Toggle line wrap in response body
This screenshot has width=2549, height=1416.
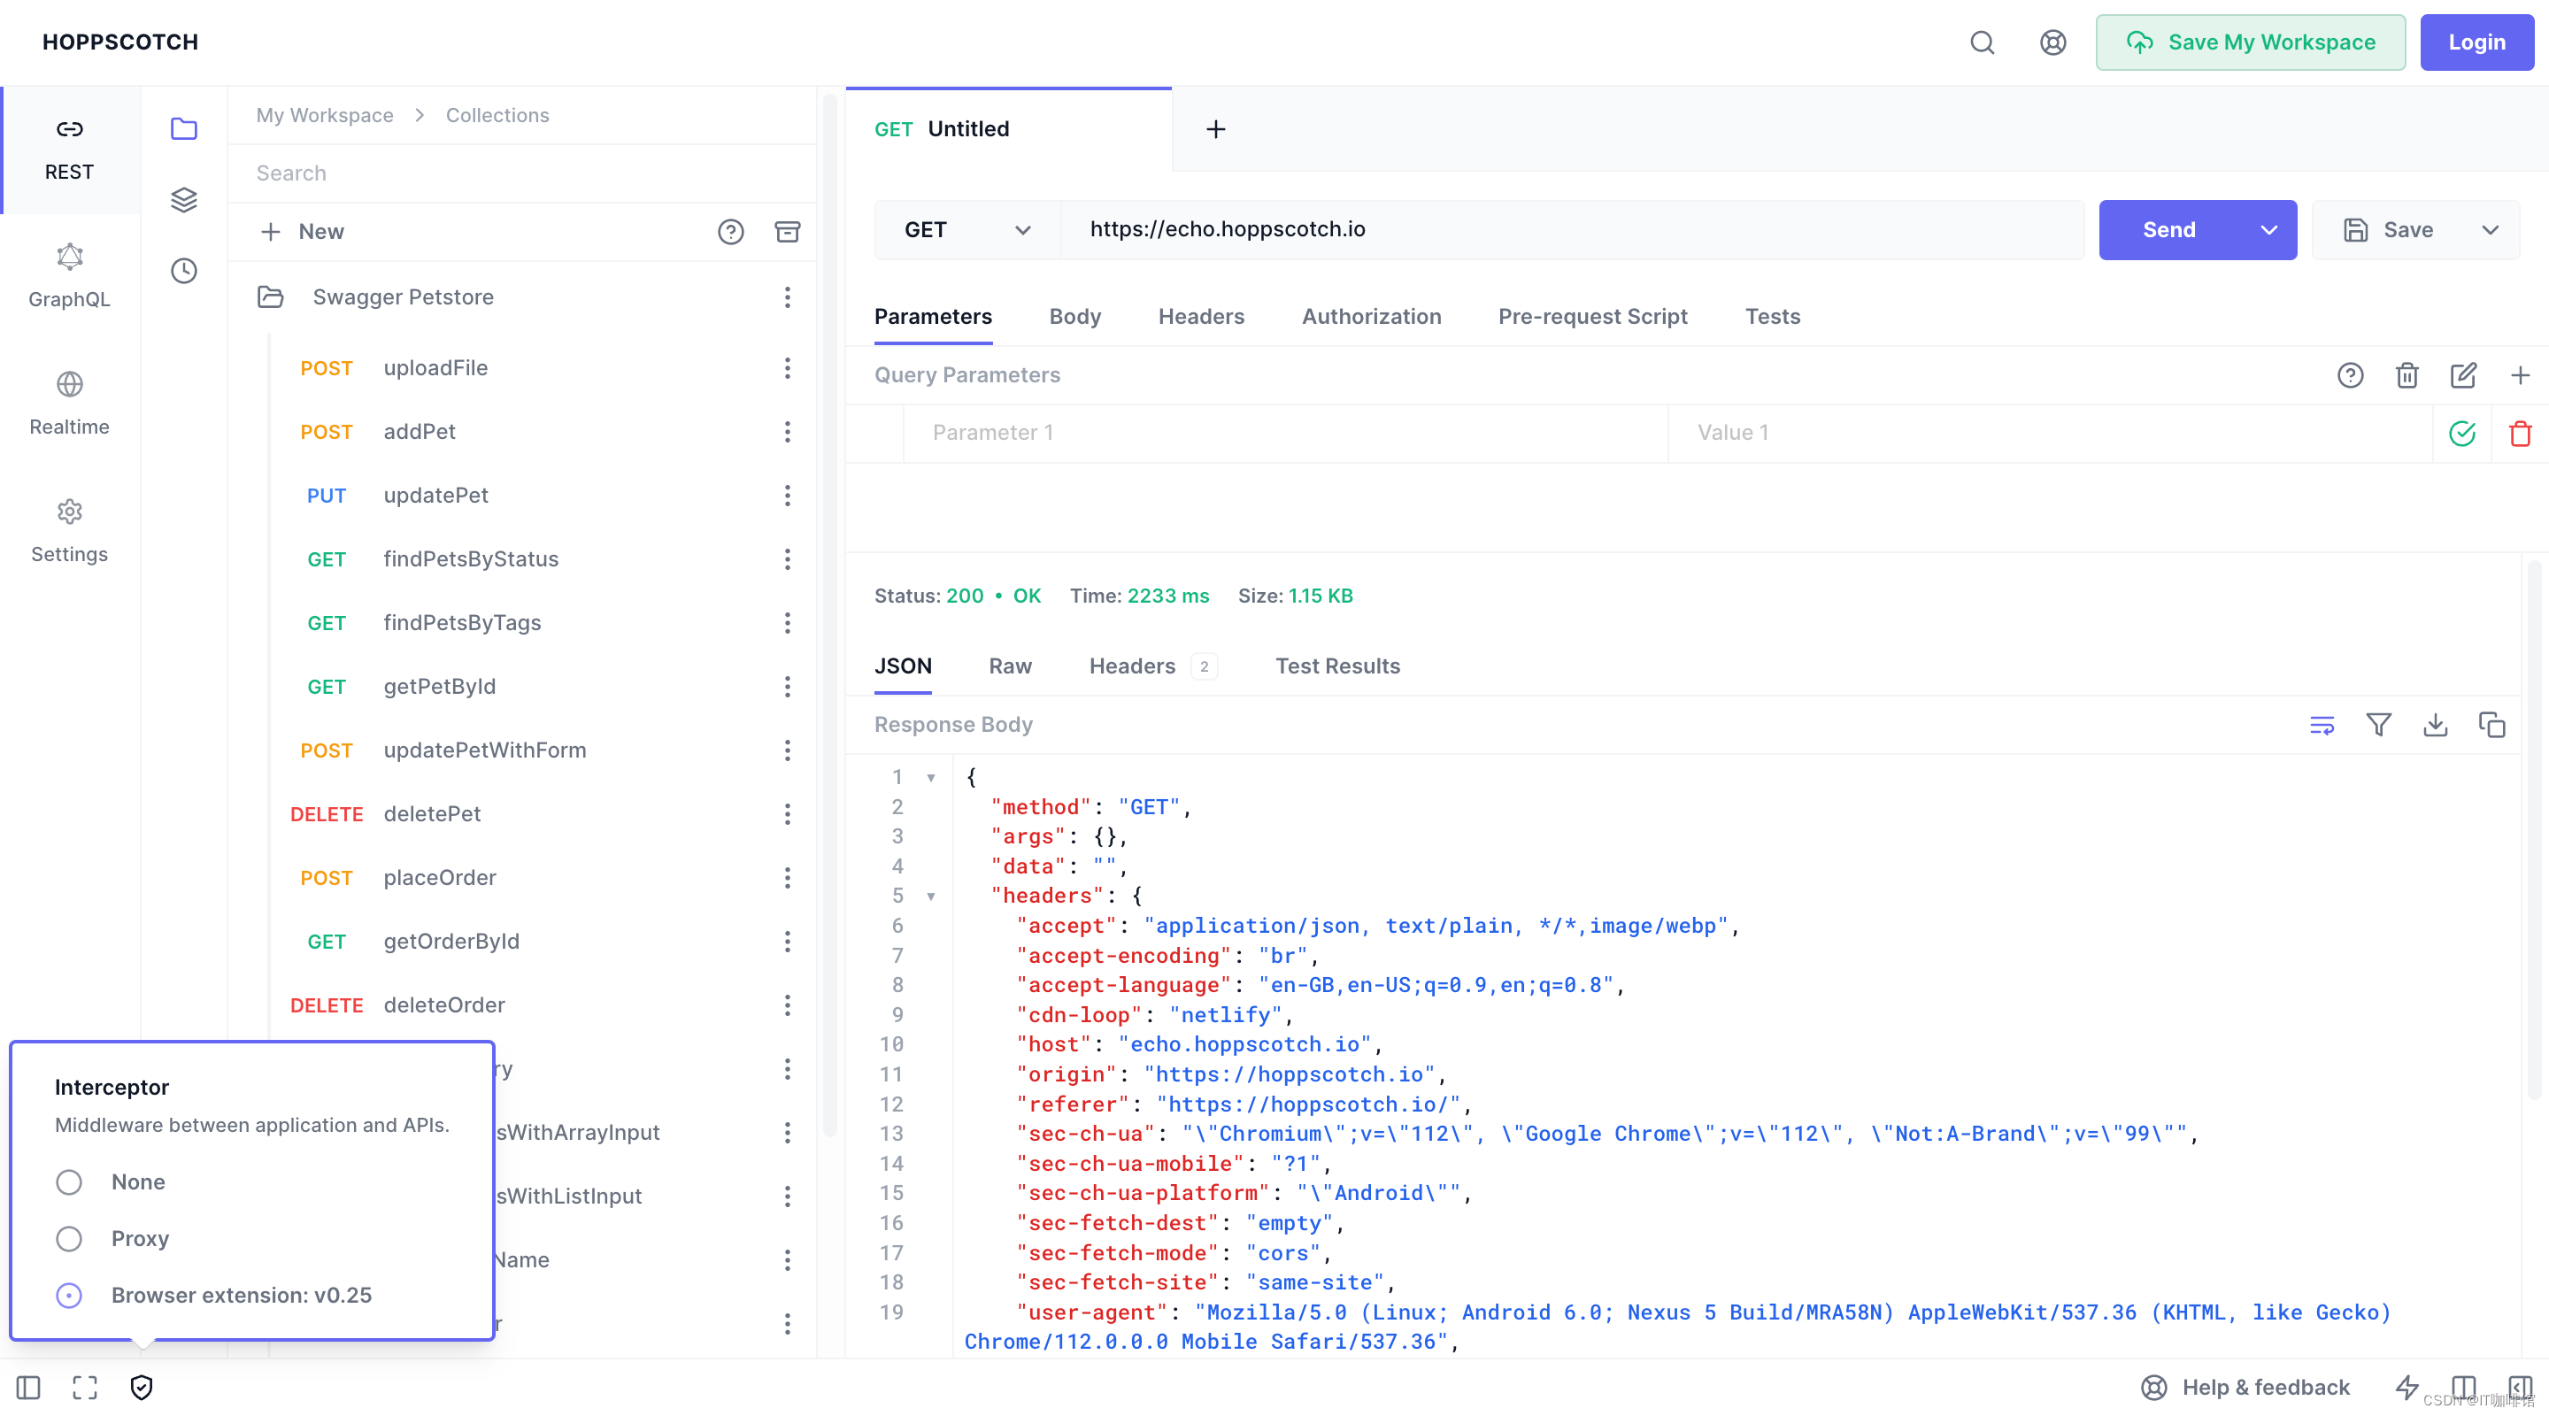coord(2322,726)
